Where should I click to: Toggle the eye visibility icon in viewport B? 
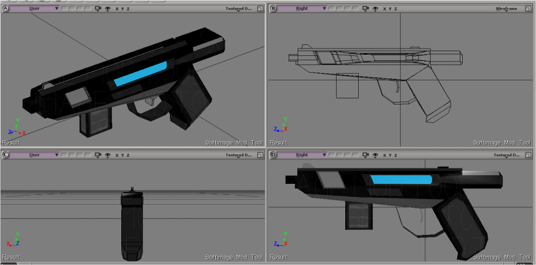tap(375, 9)
